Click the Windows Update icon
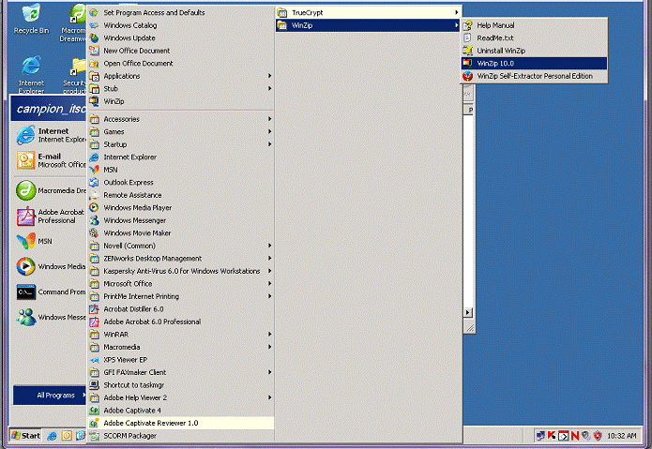Image resolution: width=652 pixels, height=449 pixels. [x=95, y=37]
